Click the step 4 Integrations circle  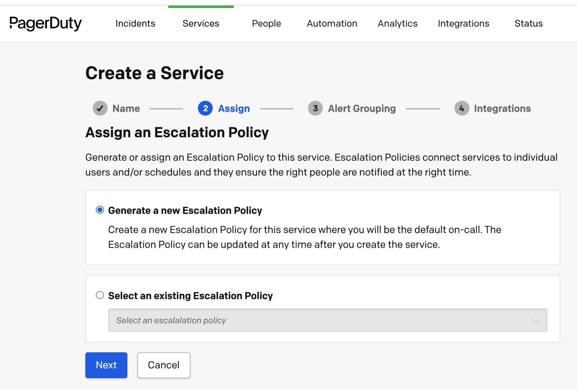462,108
